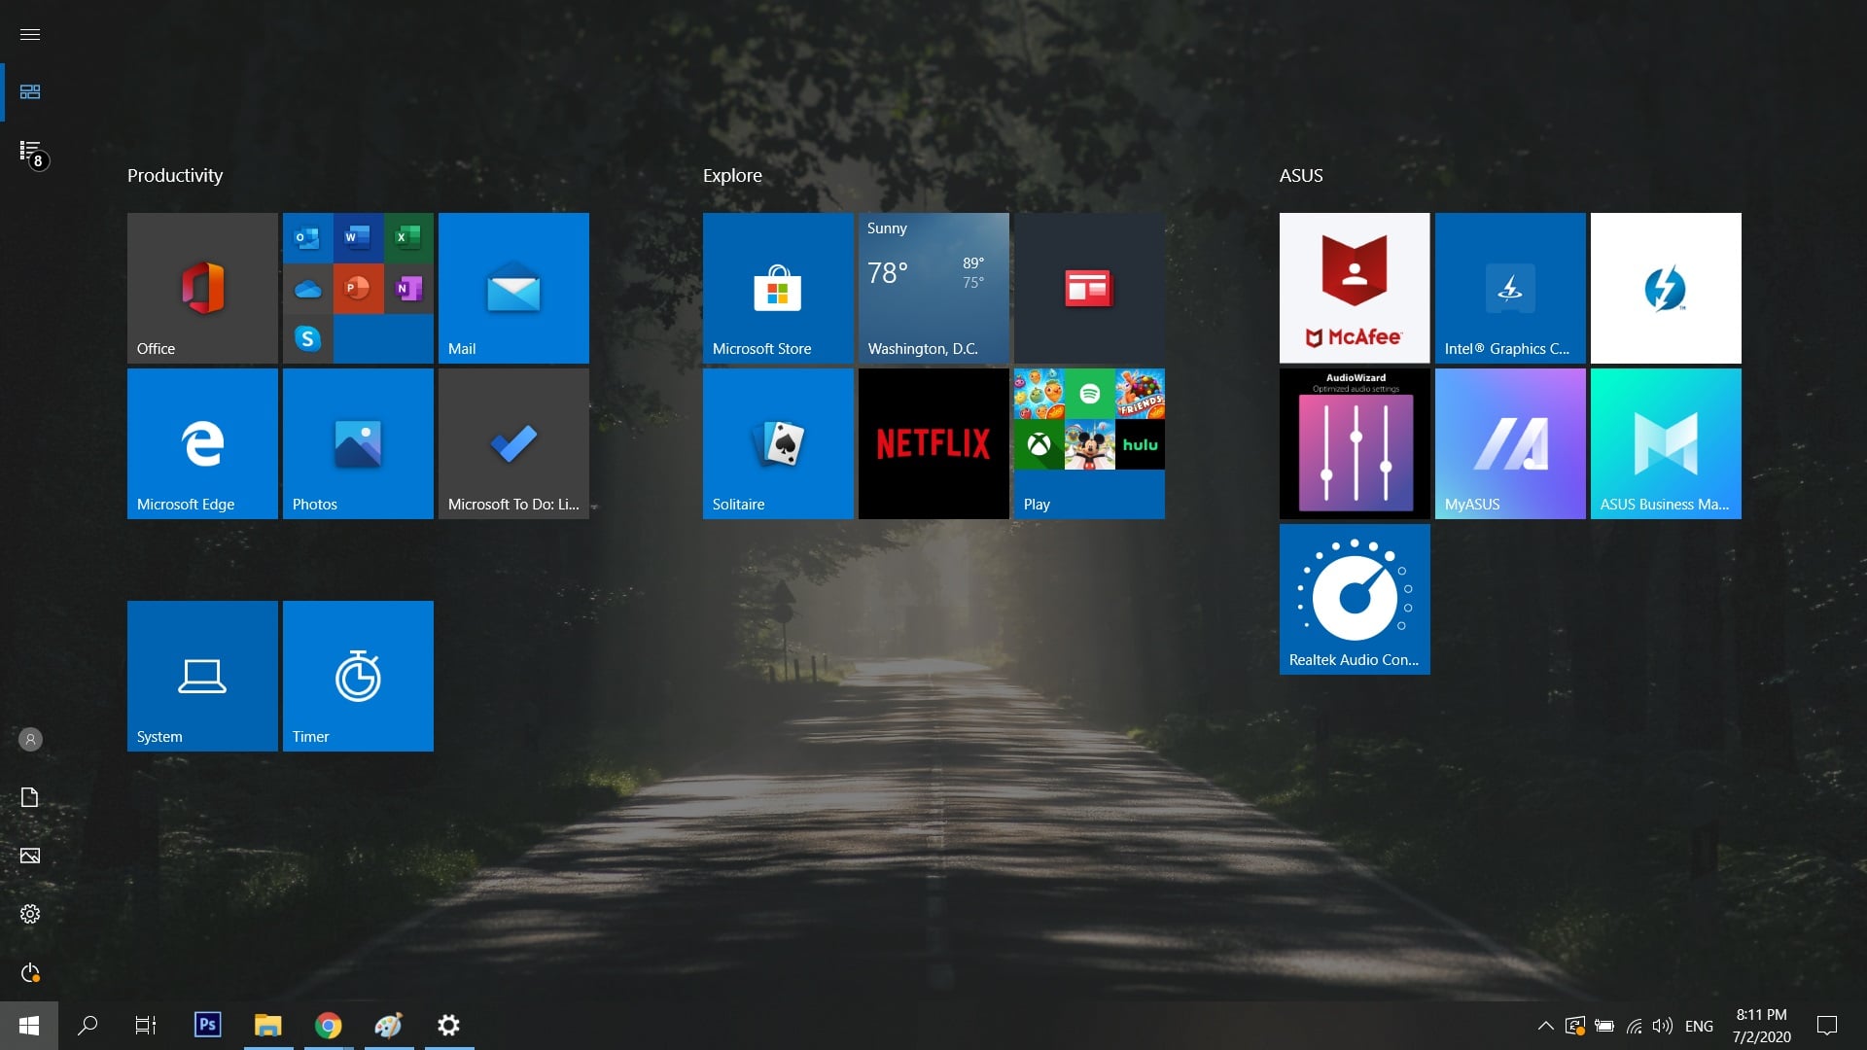This screenshot has width=1867, height=1050.
Task: Open the red News tile
Action: (x=1089, y=288)
